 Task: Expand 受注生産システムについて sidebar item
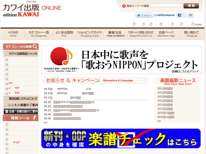pyautogui.click(x=21, y=99)
